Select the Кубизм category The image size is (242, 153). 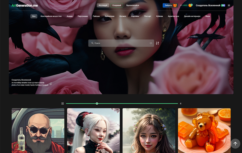(x=159, y=16)
